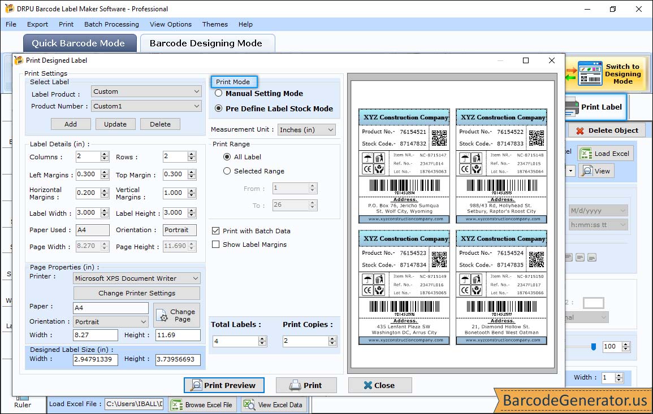Viewport: 653px width, 414px height.
Task: Increase Columns stepper value
Action: click(105, 154)
